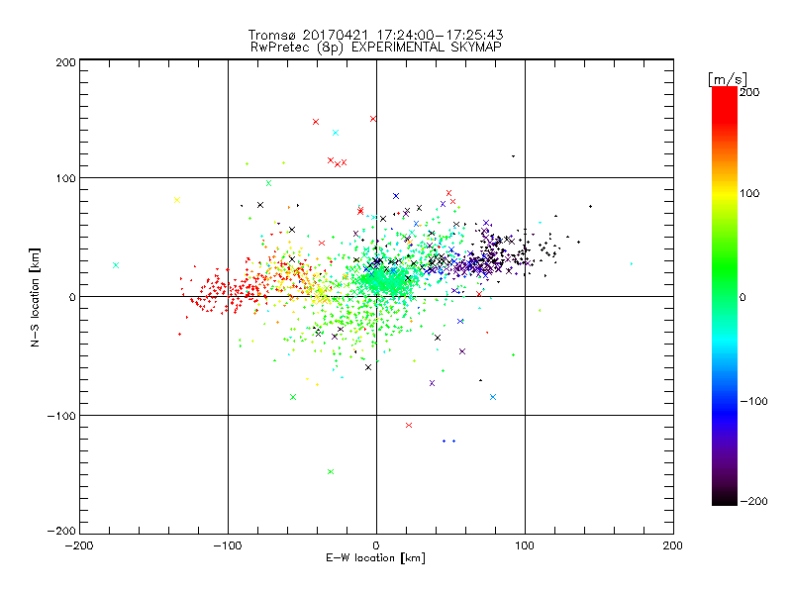The height and width of the screenshot is (594, 792).
Task: Click the colorbar label '-200'
Action: 753,502
